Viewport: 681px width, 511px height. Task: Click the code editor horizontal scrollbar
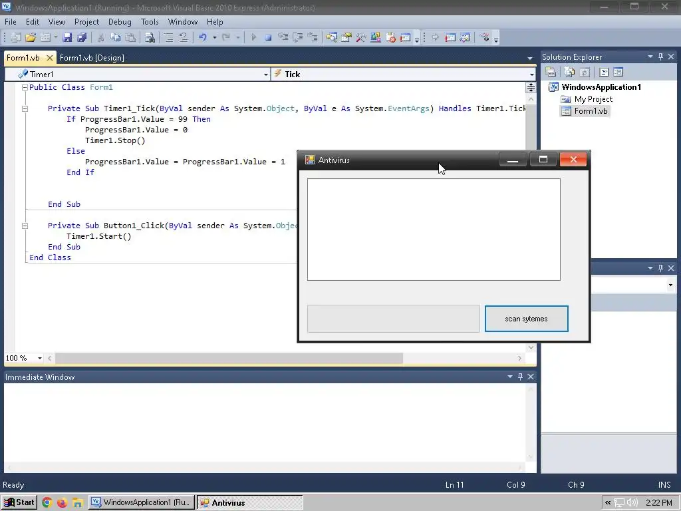tap(229, 358)
